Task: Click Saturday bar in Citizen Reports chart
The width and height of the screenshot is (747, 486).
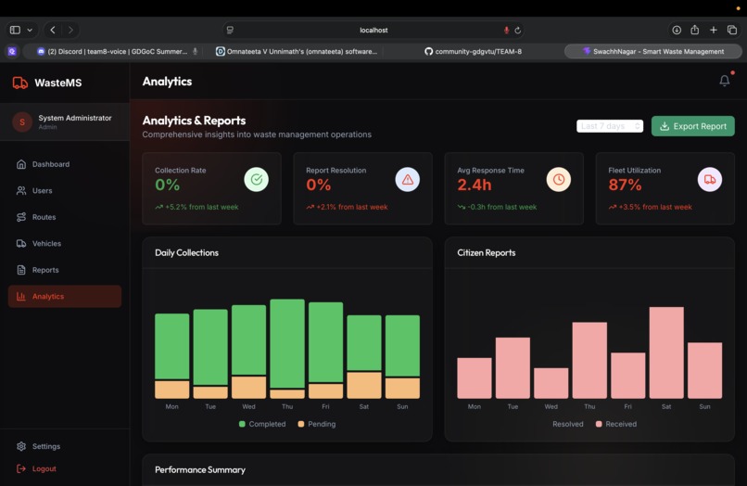Action: click(666, 352)
